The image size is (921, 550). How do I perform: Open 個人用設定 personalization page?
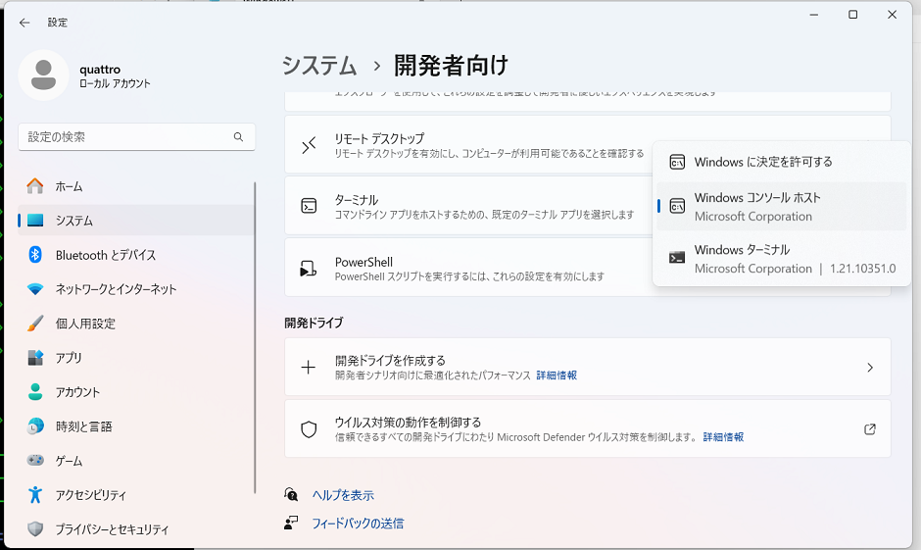point(85,324)
